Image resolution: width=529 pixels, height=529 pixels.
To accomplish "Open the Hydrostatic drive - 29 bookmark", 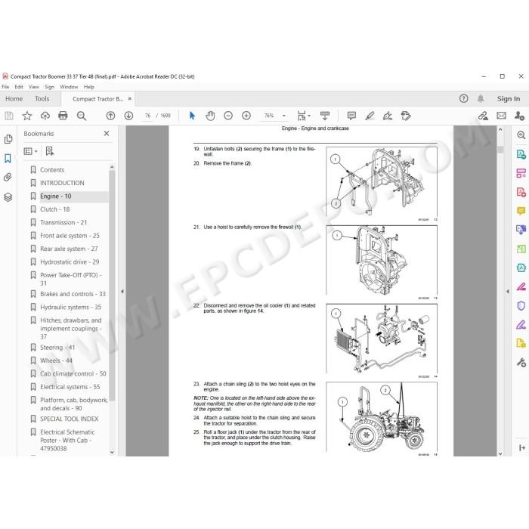I will coord(70,261).
